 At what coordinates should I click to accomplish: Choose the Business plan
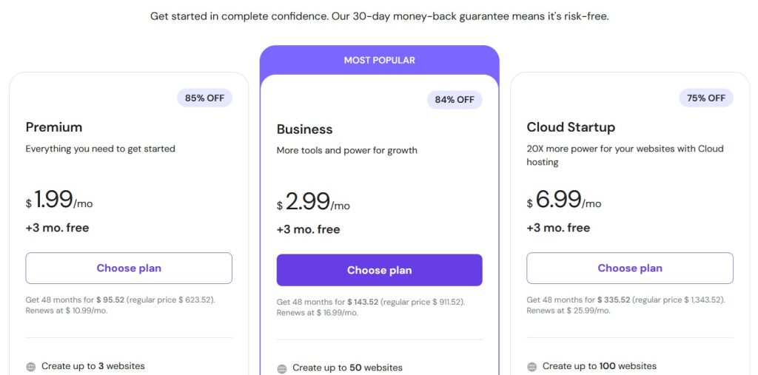click(x=379, y=270)
